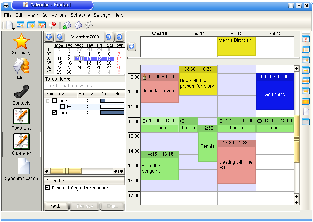Open the Actions menu
Screen dimensions: 313x222
pos(59,15)
